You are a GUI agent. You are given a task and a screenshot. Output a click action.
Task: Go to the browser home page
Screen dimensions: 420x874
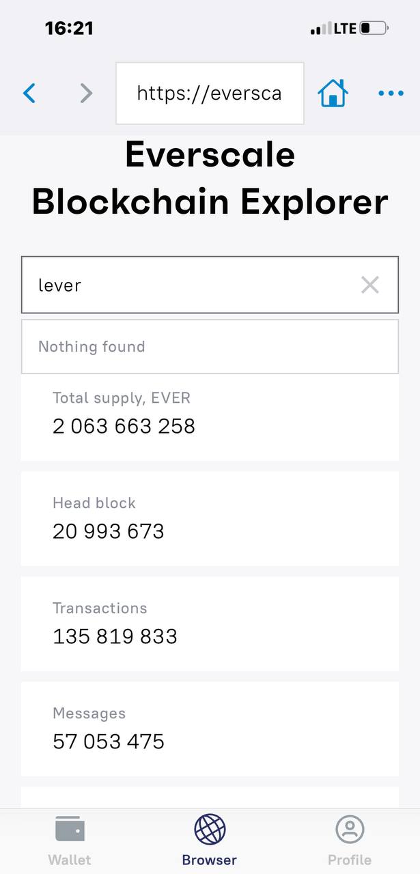point(333,93)
